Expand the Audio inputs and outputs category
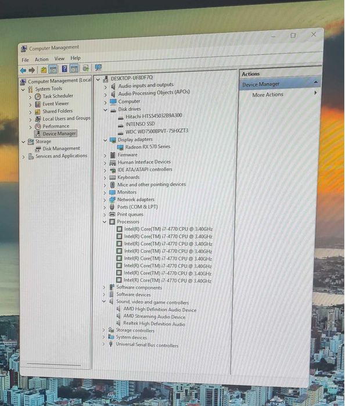The image size is (345, 406). [106, 87]
